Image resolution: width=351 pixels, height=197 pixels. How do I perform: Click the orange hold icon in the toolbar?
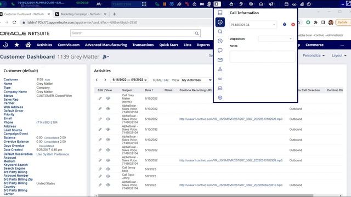pyautogui.click(x=165, y=4)
